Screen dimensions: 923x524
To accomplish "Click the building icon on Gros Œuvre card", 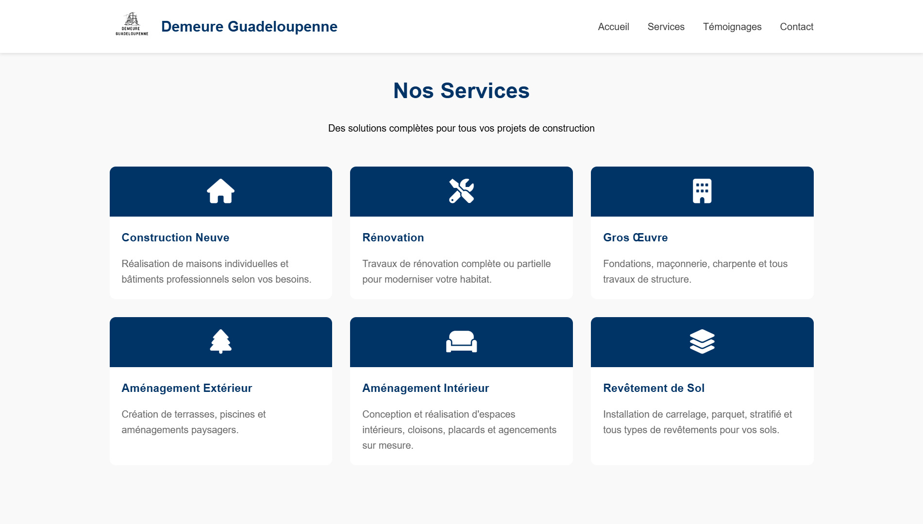I will pos(702,191).
